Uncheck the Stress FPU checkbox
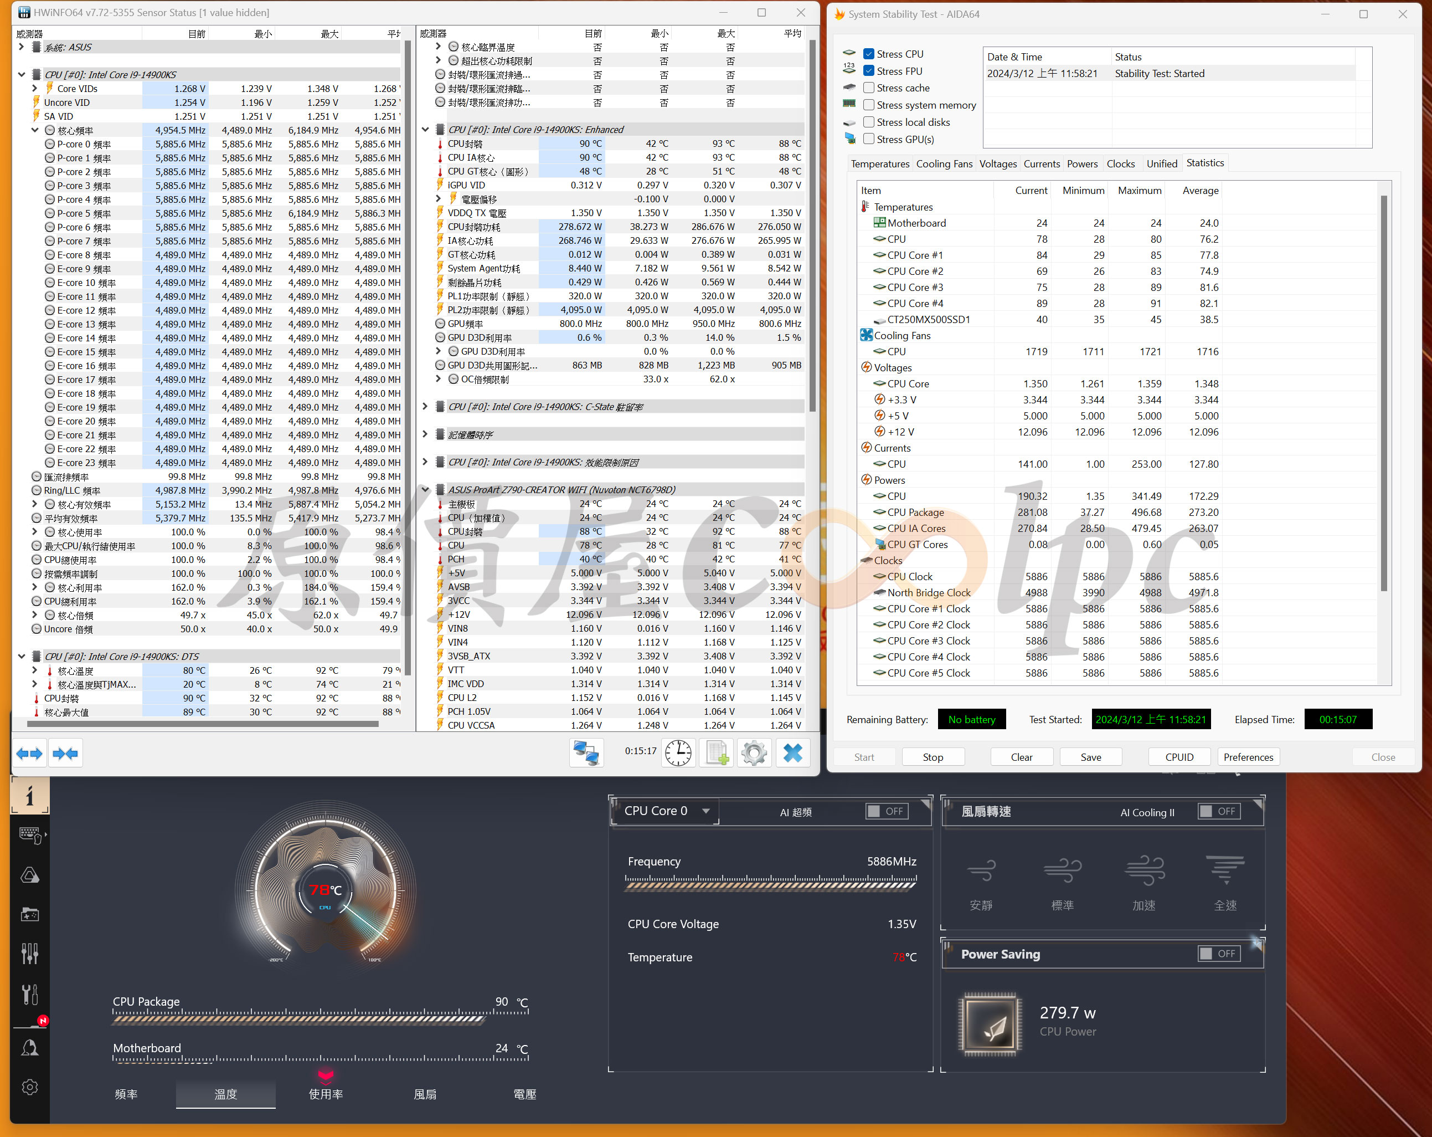 (x=868, y=71)
